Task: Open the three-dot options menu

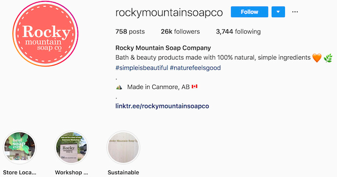Action: tap(295, 12)
